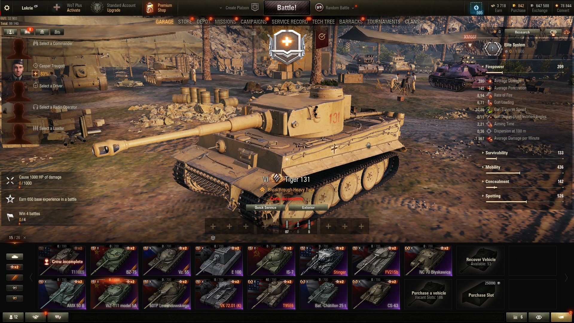
Task: Click the Battle! button
Action: [287, 8]
